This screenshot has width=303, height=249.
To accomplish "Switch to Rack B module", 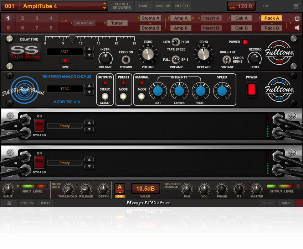I will 272,28.
